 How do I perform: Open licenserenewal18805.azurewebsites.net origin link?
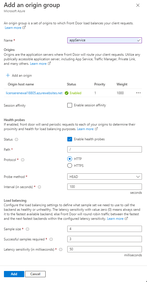tap(34, 93)
